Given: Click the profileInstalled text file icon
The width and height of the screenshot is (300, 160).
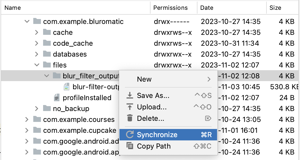Looking at the screenshot, I should click(57, 98).
